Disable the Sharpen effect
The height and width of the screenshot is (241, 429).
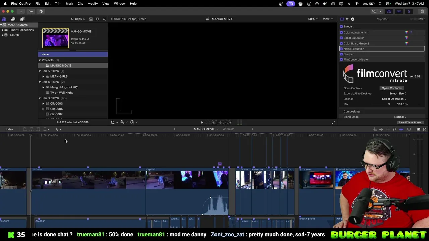tap(341, 54)
